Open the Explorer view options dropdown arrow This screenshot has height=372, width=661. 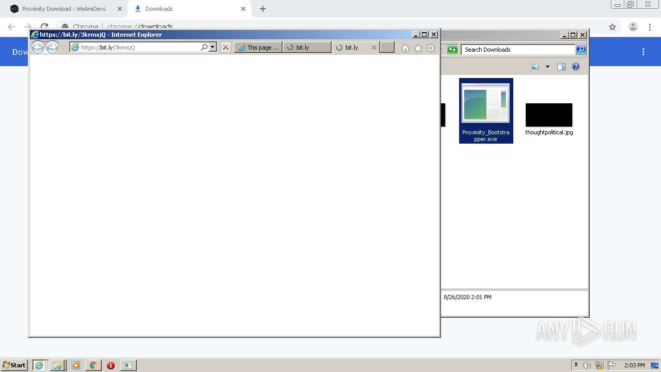547,67
